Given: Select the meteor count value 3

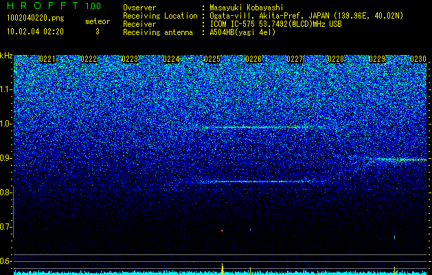Looking at the screenshot, I should [98, 32].
